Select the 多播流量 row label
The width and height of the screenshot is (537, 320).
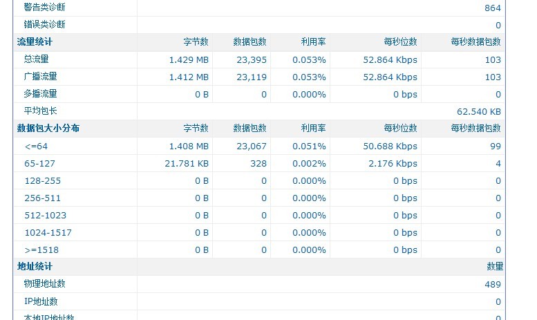tap(41, 94)
